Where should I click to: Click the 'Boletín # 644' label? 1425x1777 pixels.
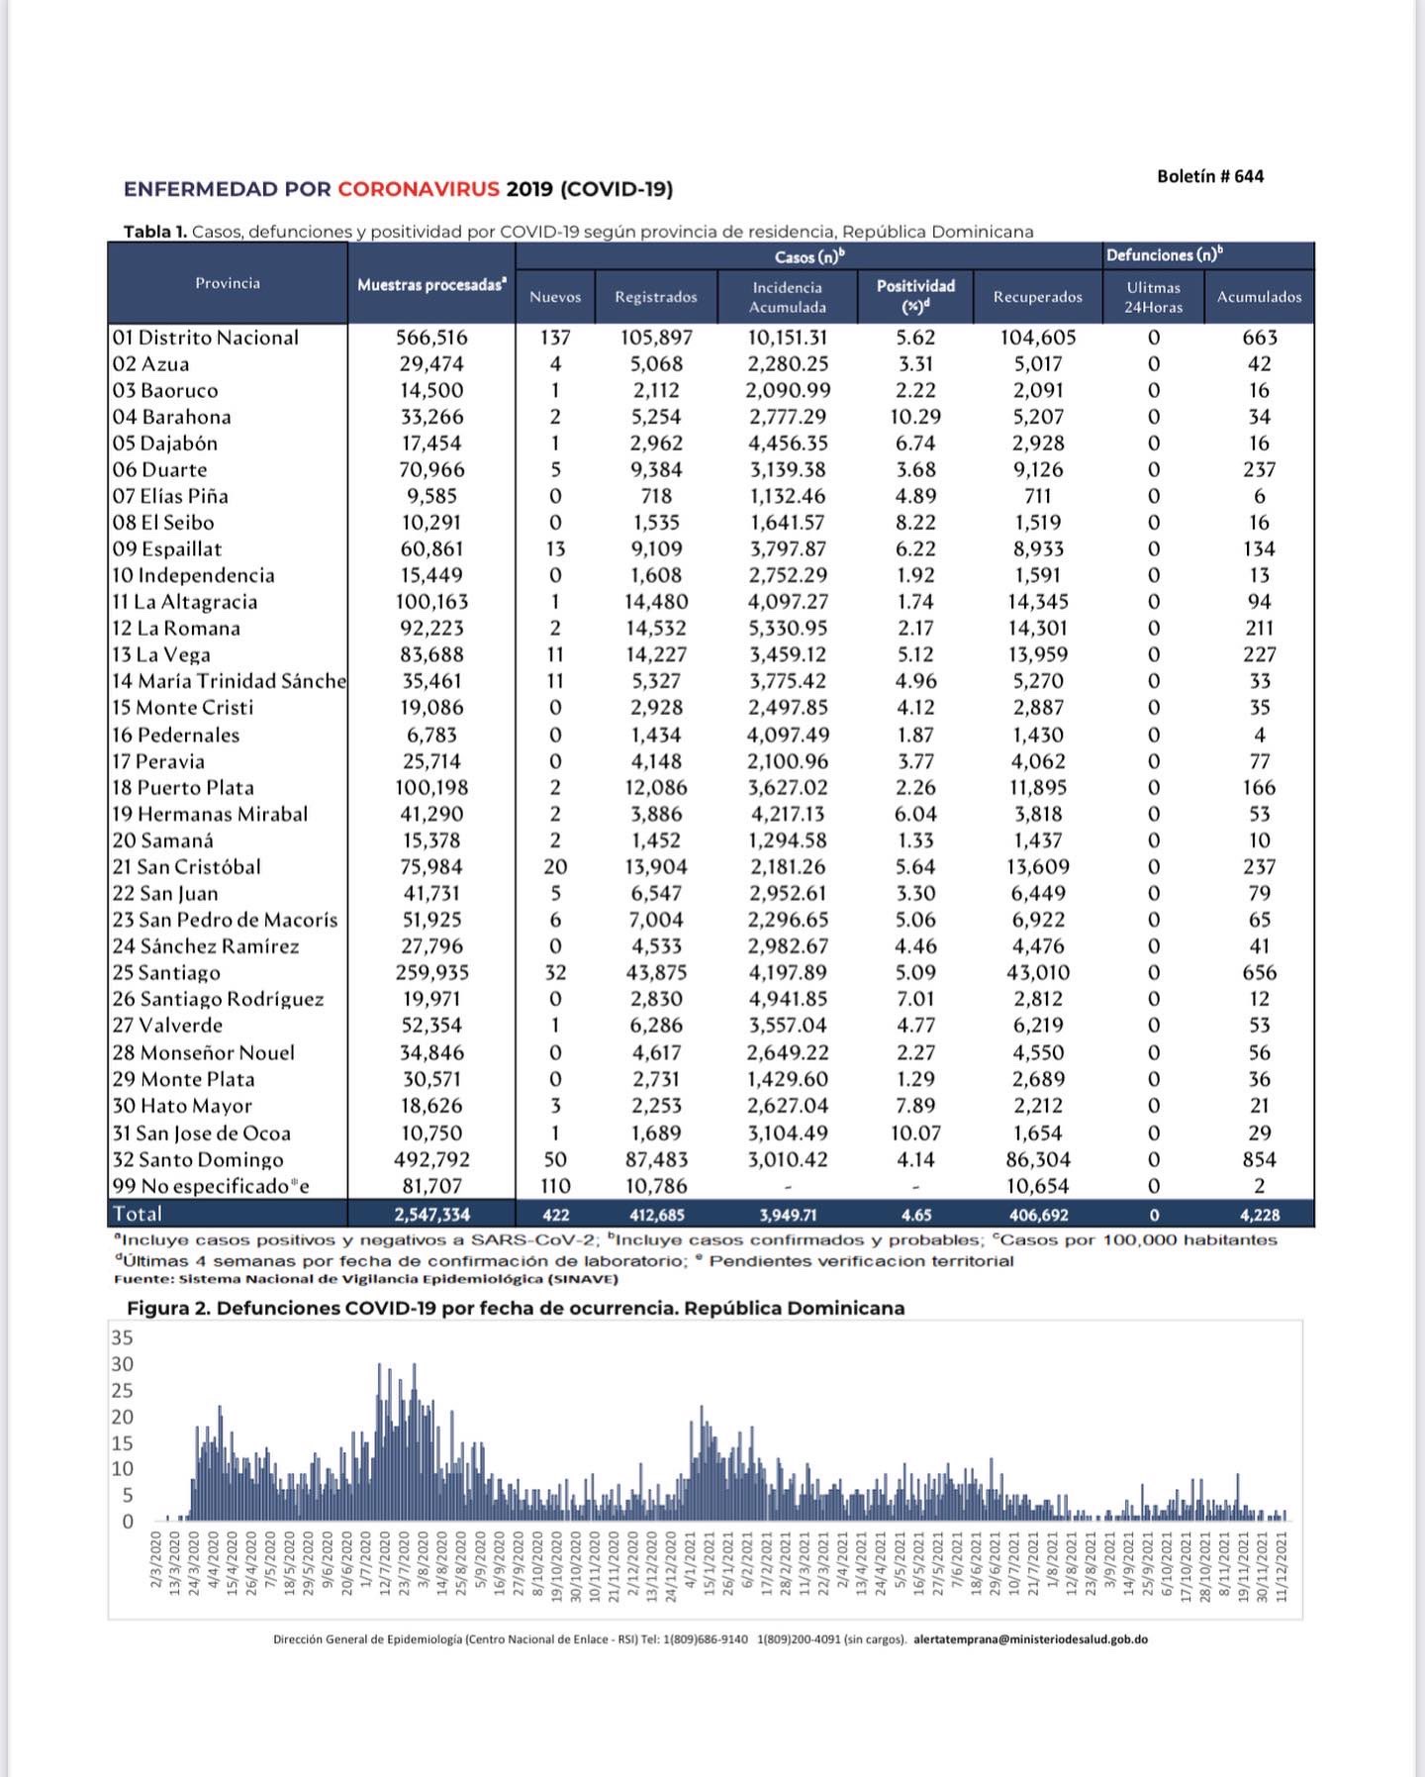tap(1210, 176)
